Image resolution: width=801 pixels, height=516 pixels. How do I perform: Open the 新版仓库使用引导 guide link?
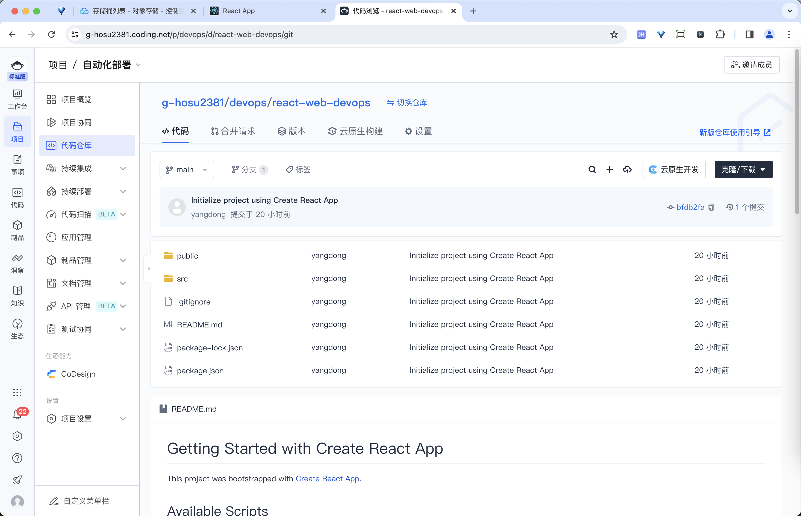coord(735,132)
